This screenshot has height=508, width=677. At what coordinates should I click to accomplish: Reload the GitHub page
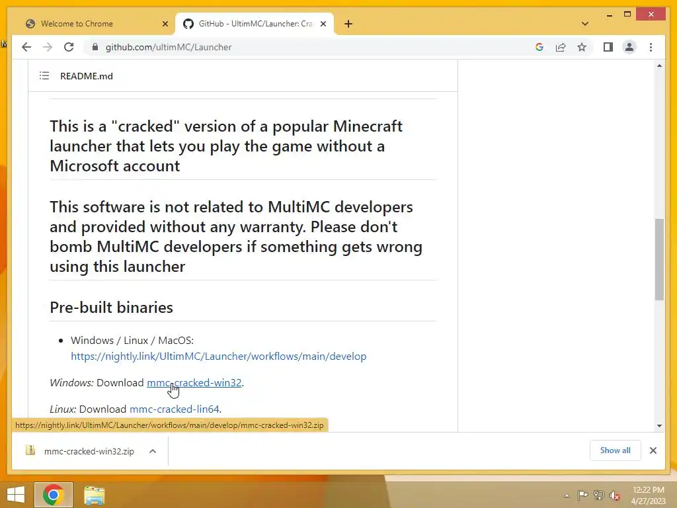coord(69,47)
